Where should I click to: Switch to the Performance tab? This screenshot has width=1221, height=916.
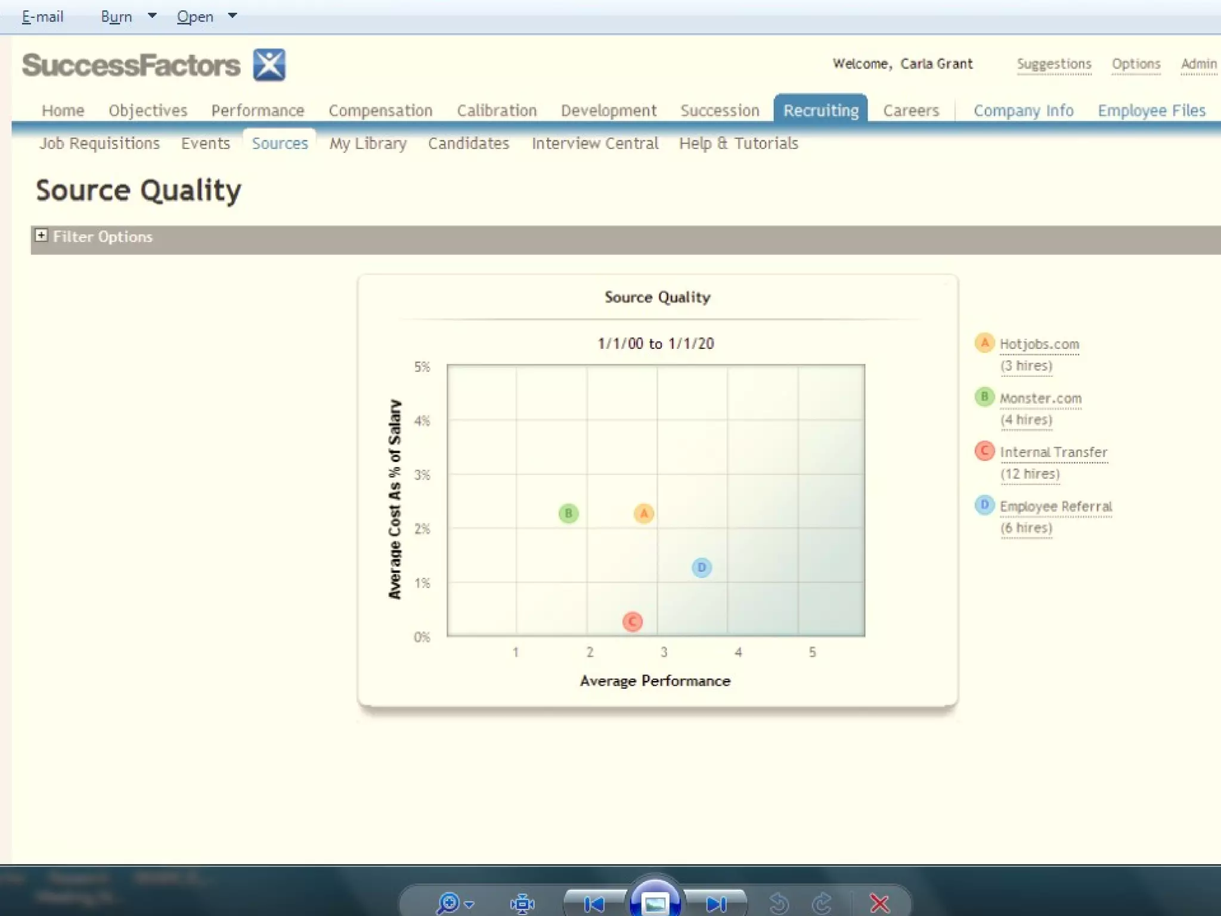click(258, 110)
